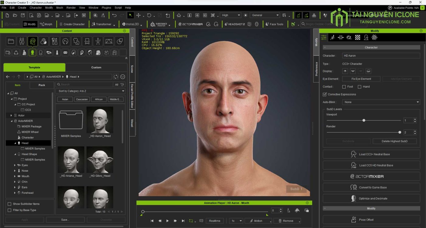Select the Mouth lips subcategory icon

(65, 53)
